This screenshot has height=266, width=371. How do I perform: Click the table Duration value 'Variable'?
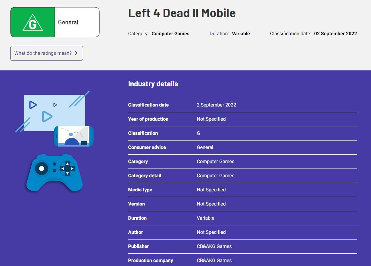click(x=206, y=218)
